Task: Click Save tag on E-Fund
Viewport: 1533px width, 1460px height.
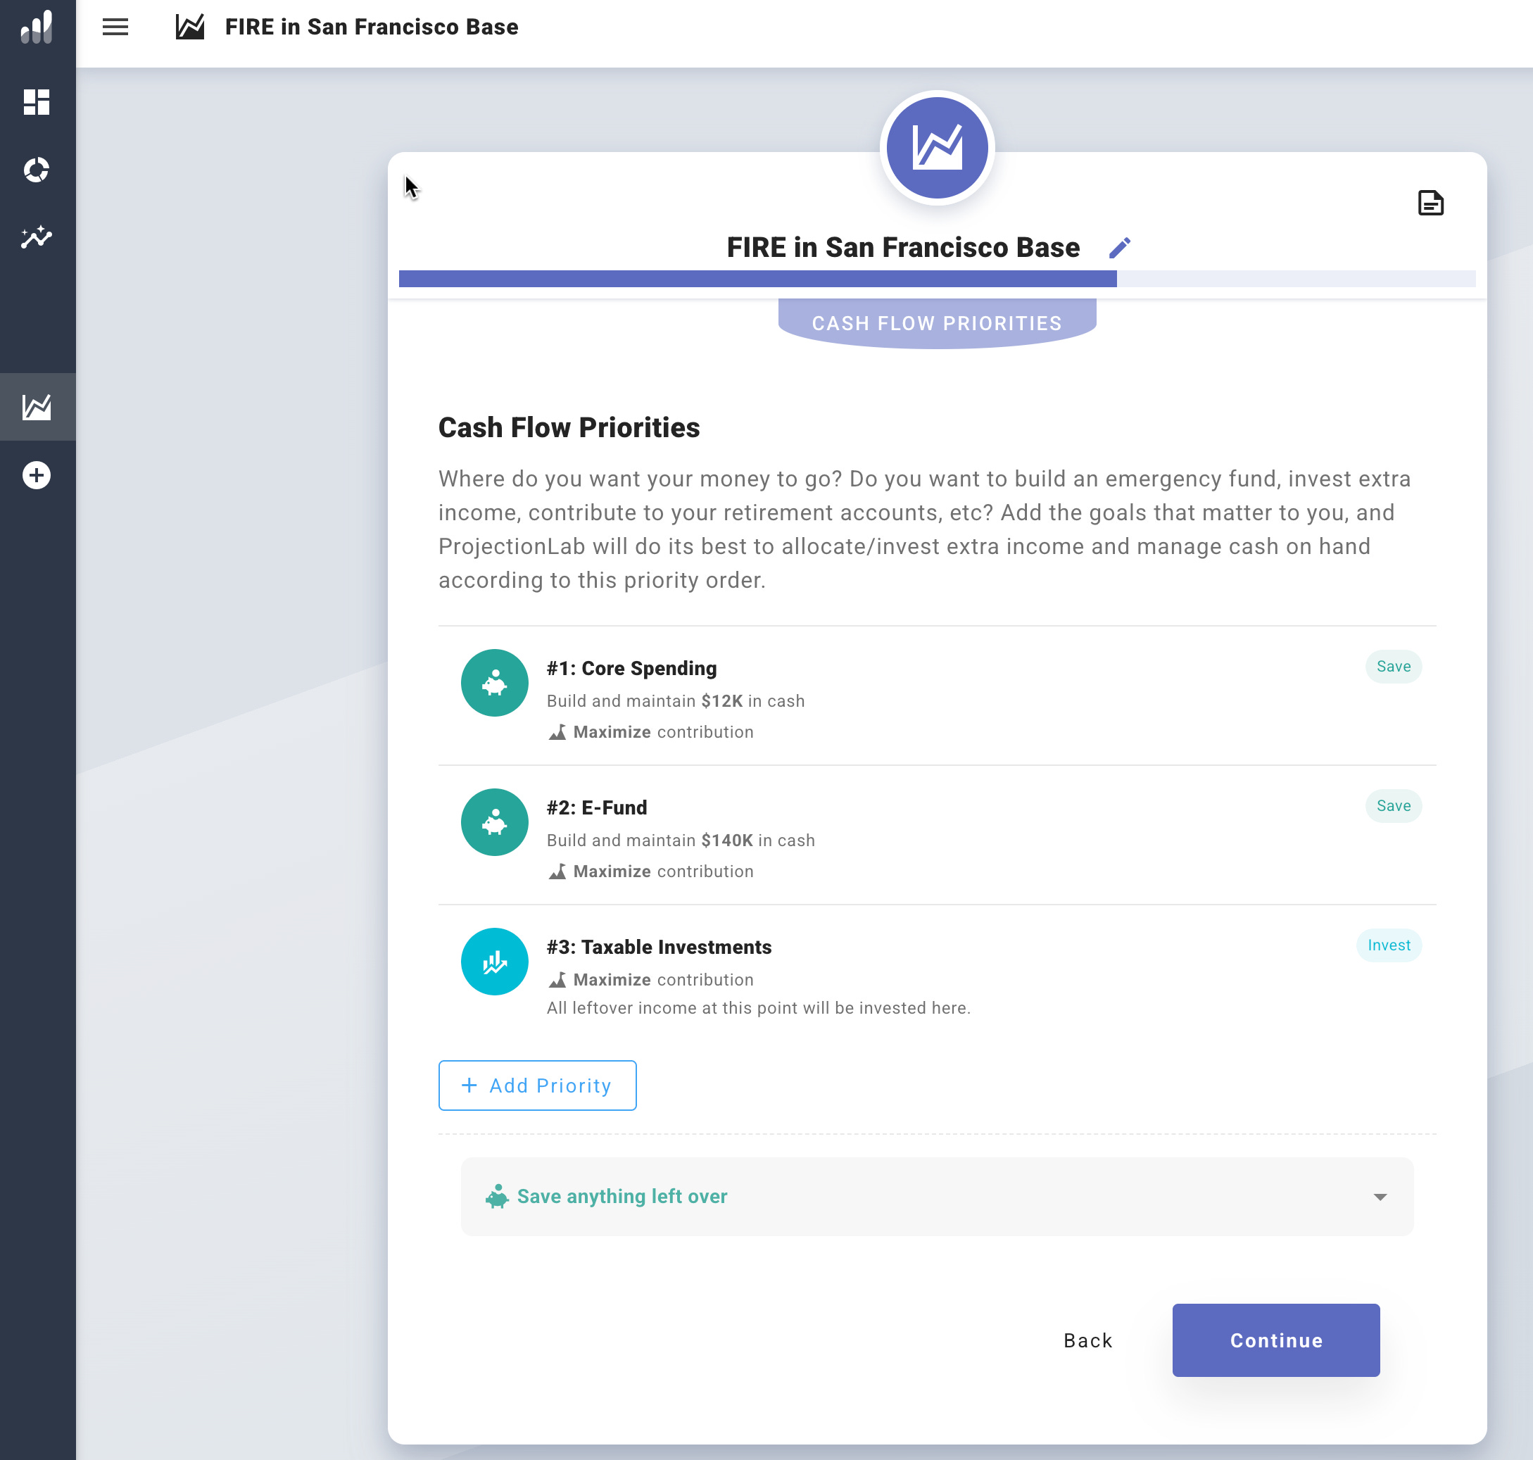Action: click(1393, 805)
